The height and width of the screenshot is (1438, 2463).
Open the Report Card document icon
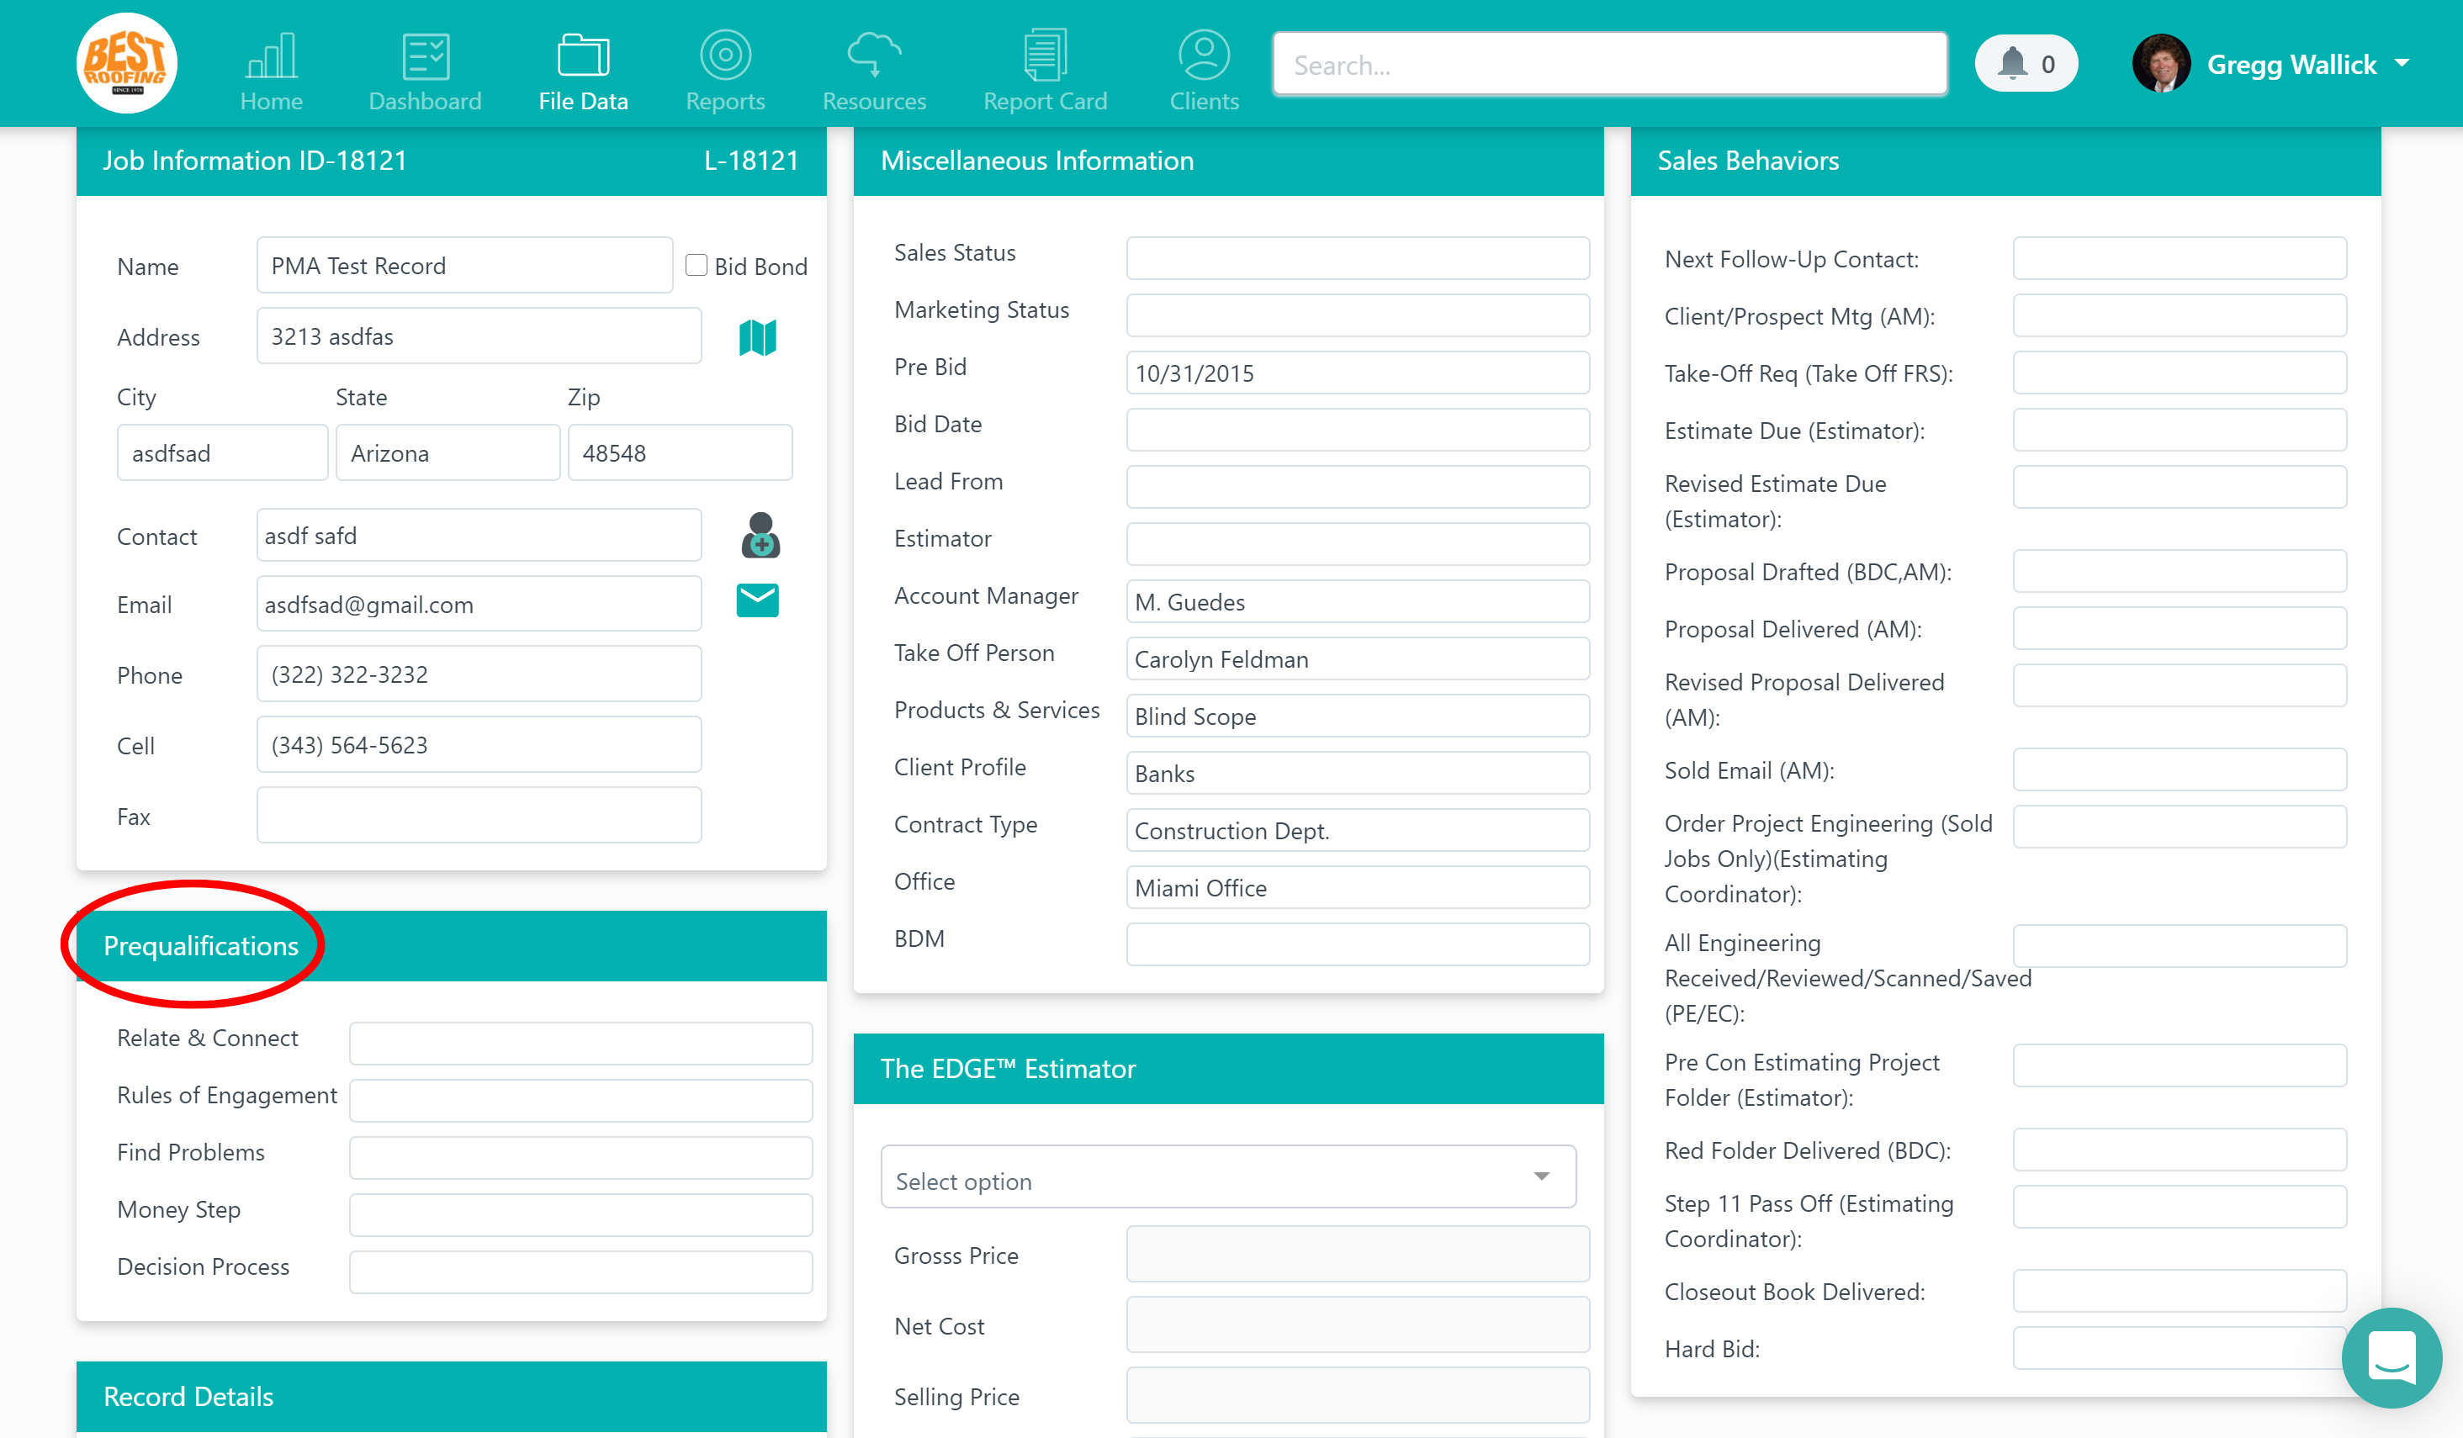1045,55
